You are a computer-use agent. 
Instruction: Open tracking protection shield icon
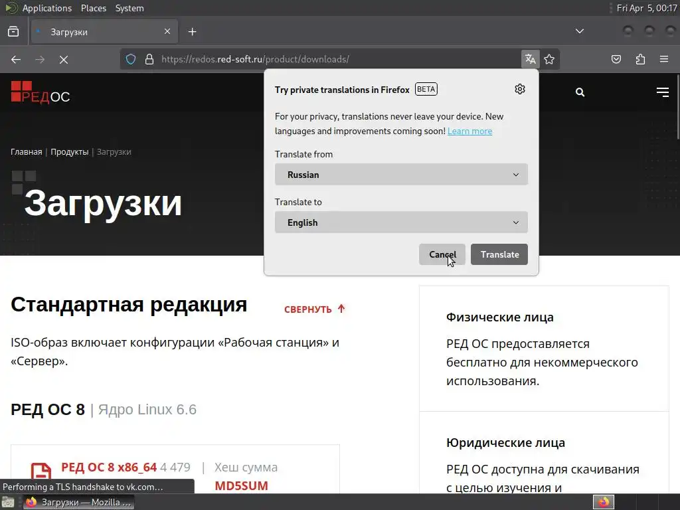click(131, 59)
